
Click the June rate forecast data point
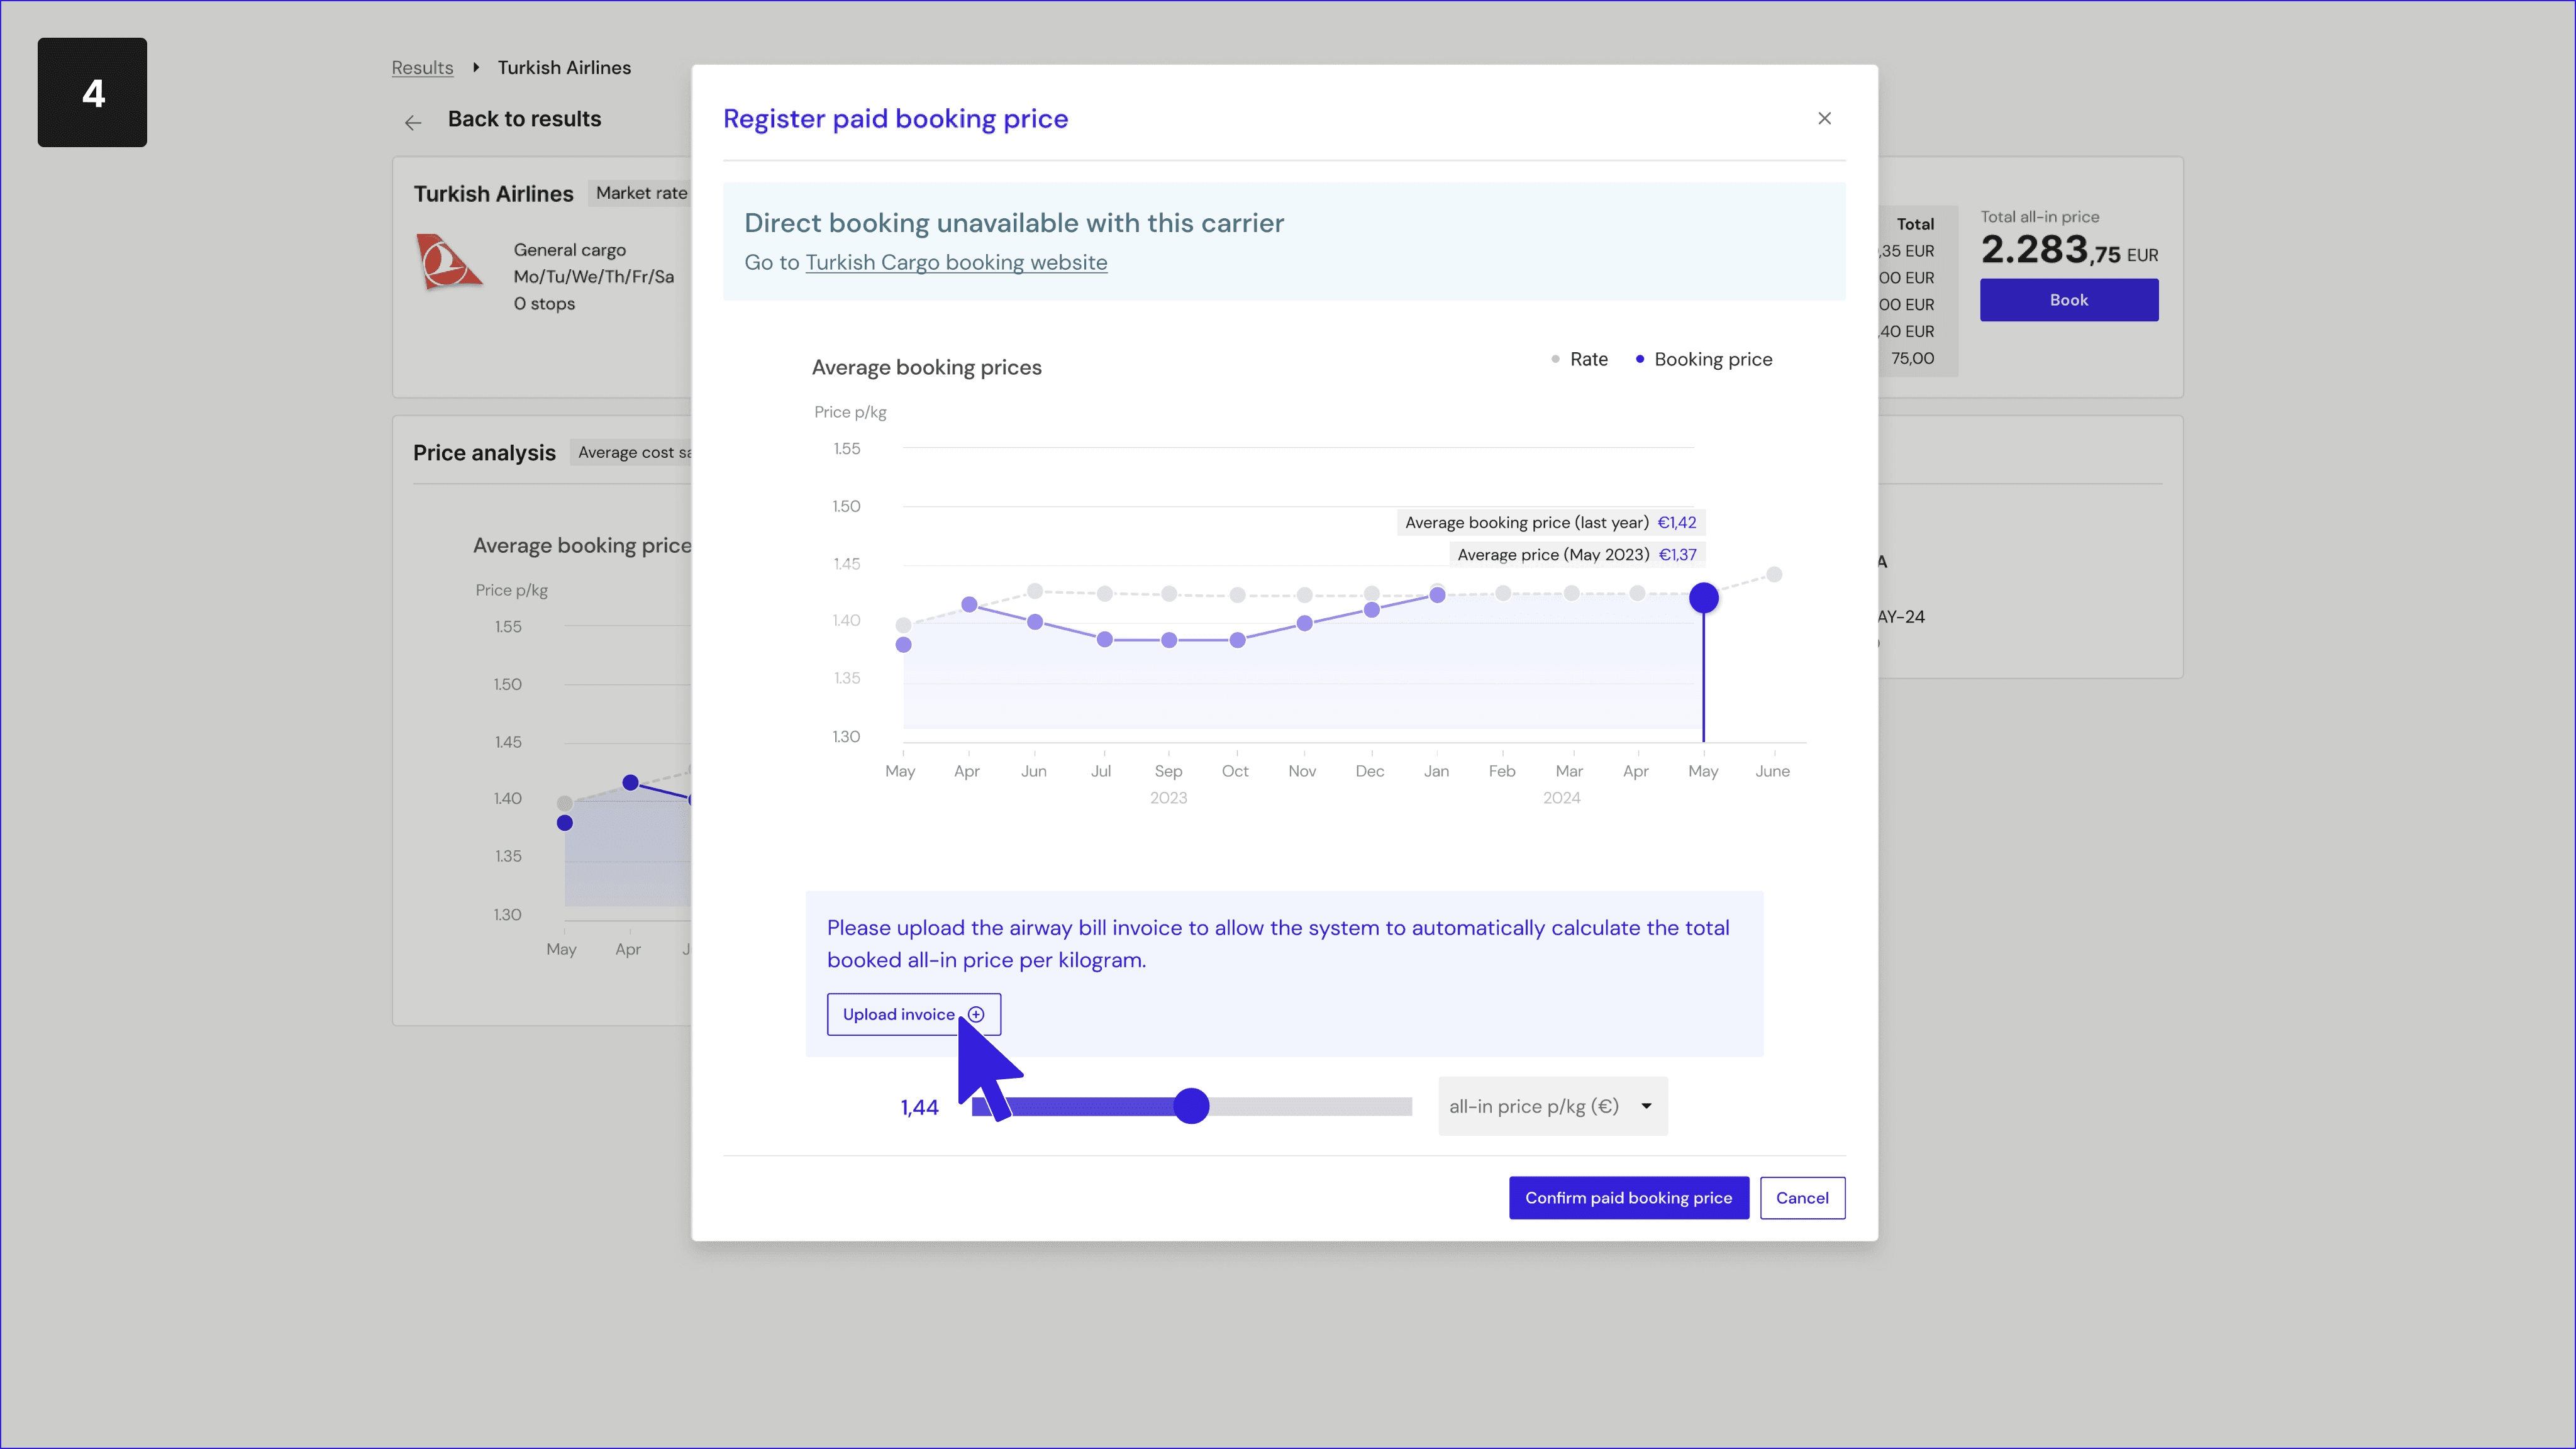1774,574
